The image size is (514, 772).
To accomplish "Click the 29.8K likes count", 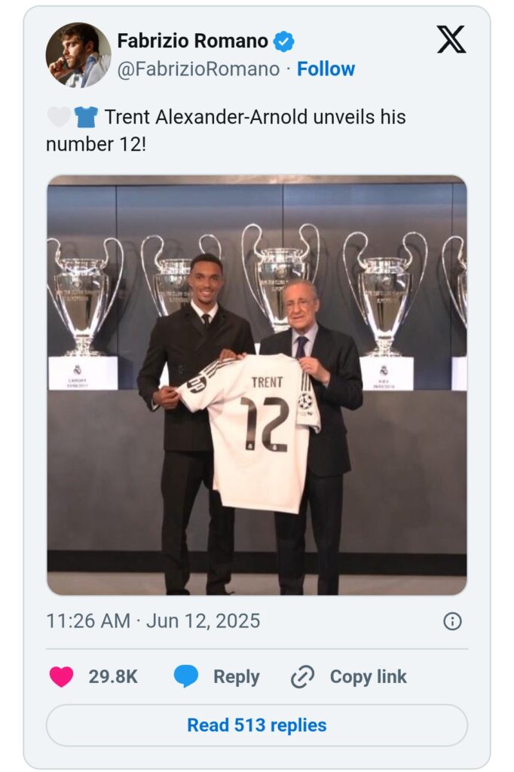I will click(x=113, y=677).
